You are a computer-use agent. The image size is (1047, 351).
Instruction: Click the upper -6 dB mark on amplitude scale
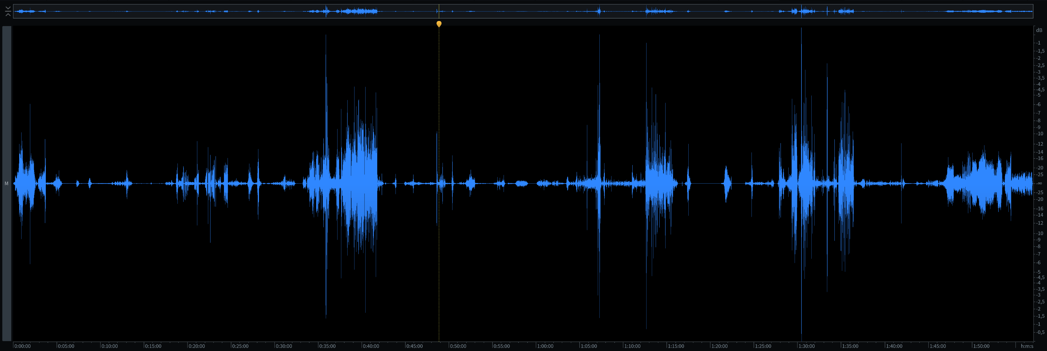(x=1038, y=105)
